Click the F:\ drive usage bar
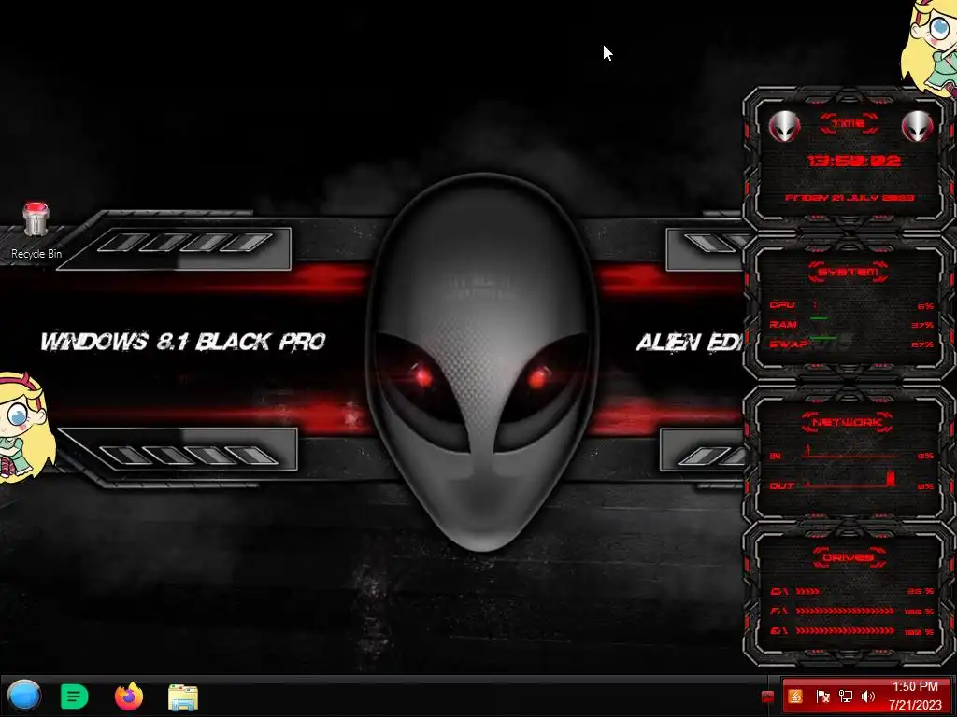The width and height of the screenshot is (957, 717). click(x=845, y=611)
